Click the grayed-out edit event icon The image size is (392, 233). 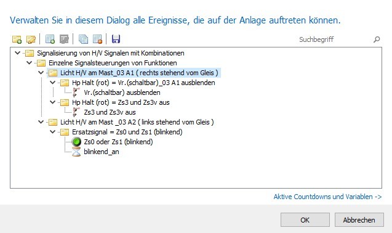(x=64, y=39)
